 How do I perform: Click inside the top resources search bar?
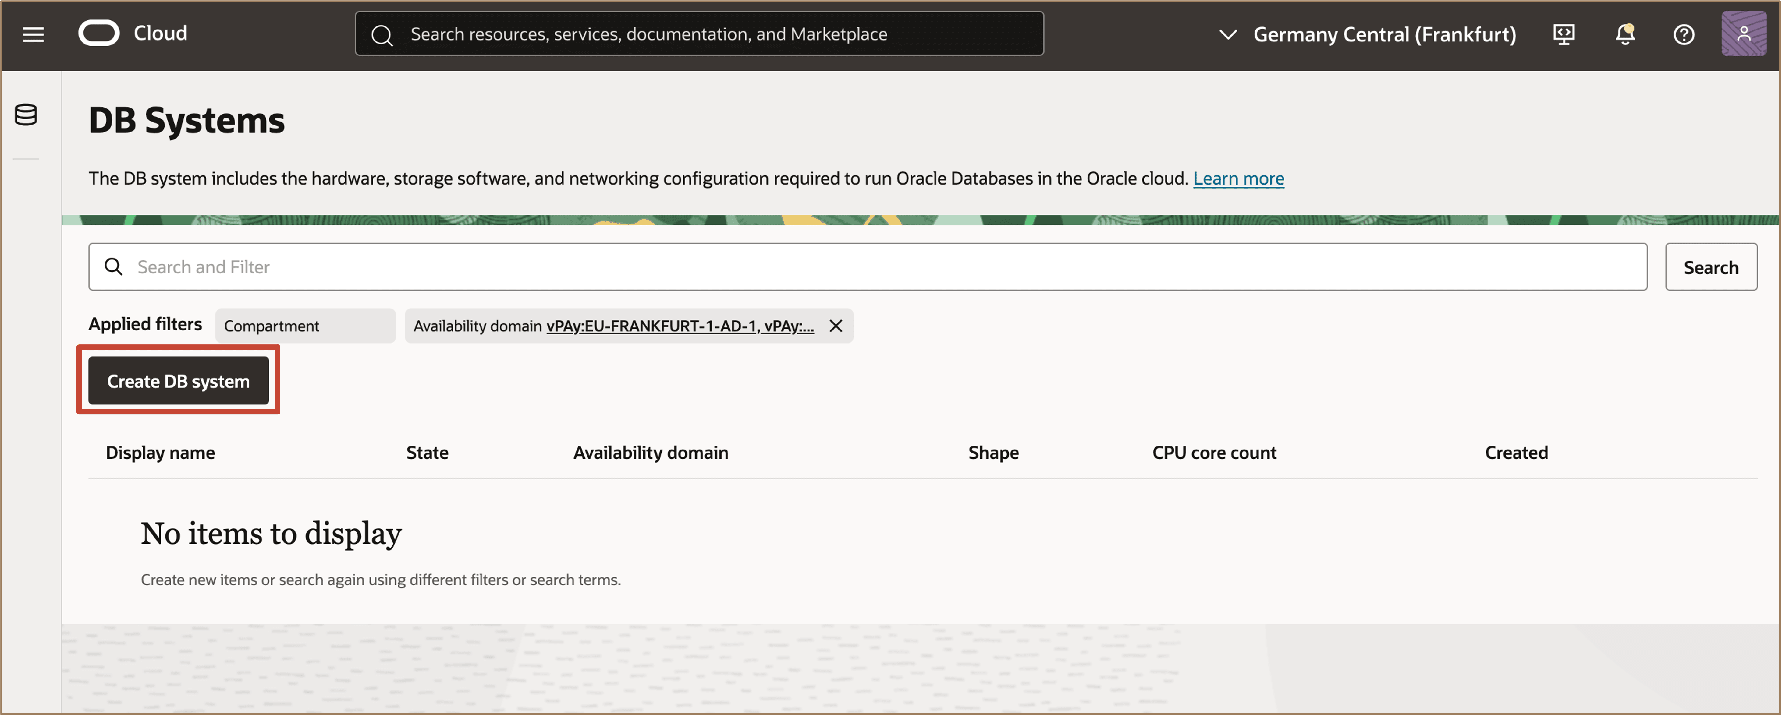click(x=699, y=33)
